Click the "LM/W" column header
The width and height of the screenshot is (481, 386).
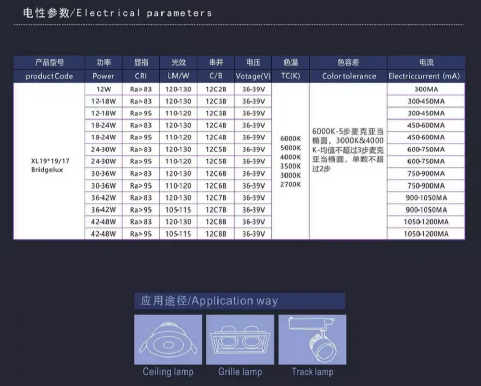point(178,76)
